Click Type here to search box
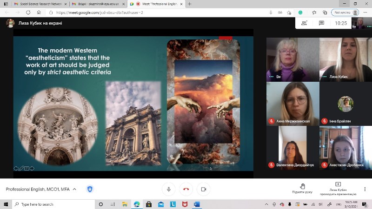 coord(53,204)
